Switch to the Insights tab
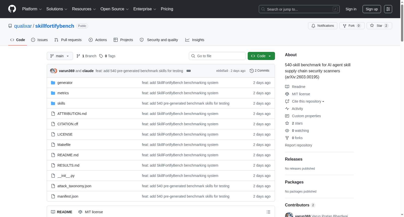 click(x=195, y=40)
